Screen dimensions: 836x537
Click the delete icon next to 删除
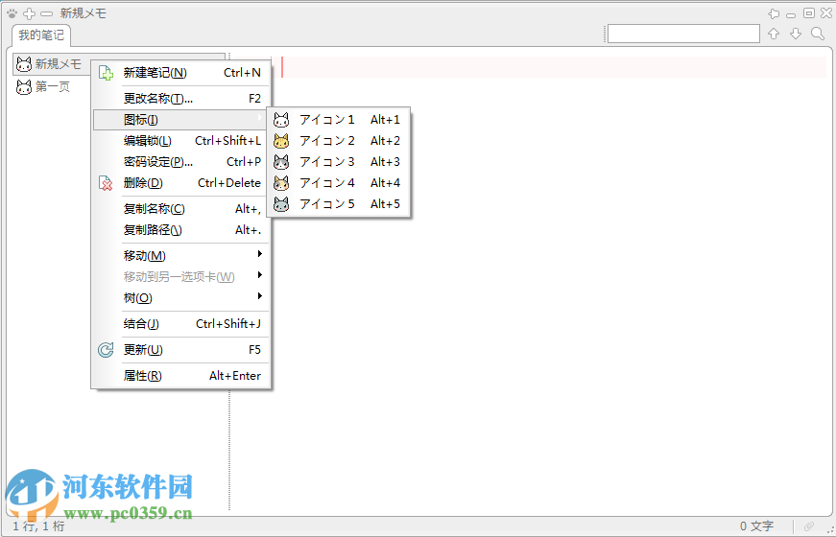point(107,183)
